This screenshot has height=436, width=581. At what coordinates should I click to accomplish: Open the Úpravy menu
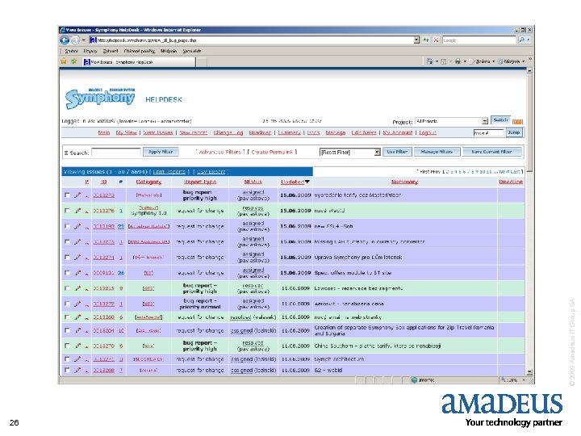tap(90, 51)
